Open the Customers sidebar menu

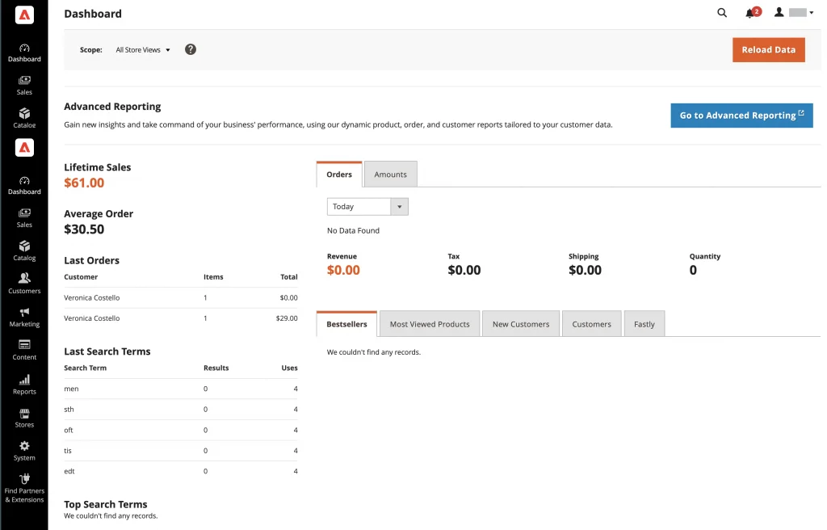[x=24, y=284]
